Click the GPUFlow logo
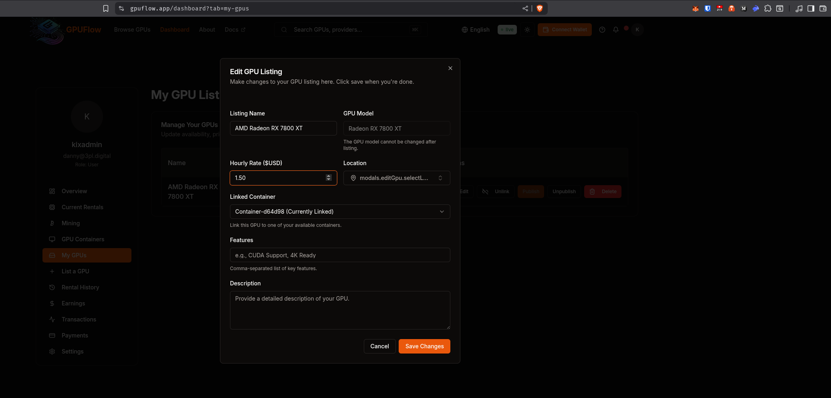 click(x=65, y=30)
